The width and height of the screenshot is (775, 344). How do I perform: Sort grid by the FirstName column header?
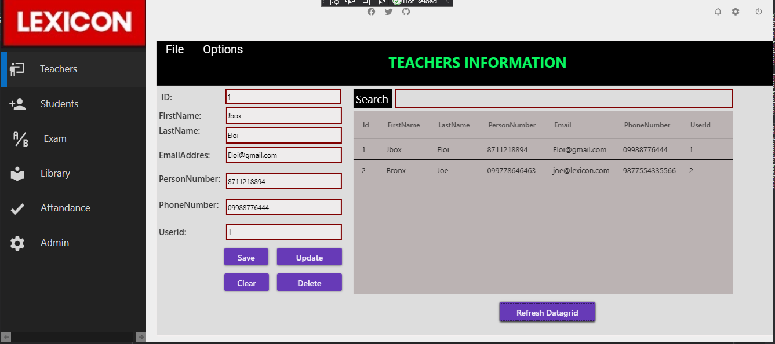(x=404, y=125)
